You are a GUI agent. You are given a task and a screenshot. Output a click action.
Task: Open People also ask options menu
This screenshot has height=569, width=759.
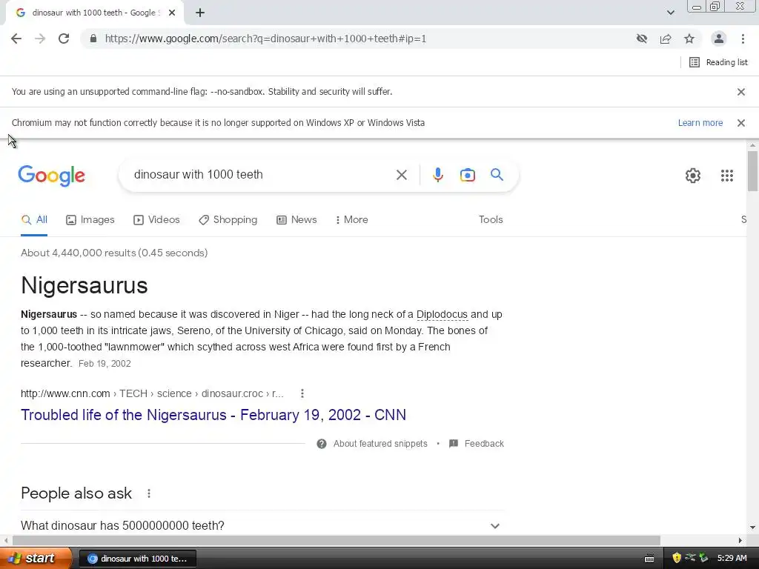(149, 493)
